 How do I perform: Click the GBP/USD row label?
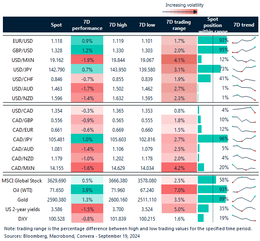coord(22,50)
